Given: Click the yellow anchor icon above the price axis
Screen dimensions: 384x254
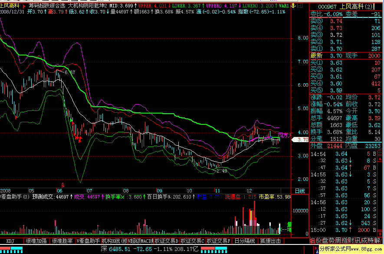Looking at the screenshot, I should tap(293, 5).
